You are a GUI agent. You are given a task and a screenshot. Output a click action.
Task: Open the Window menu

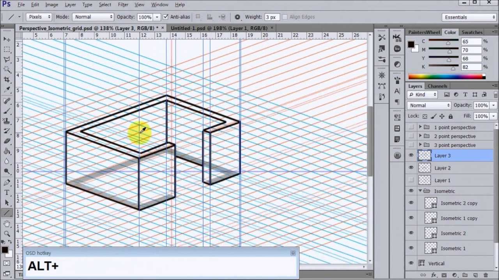159,5
